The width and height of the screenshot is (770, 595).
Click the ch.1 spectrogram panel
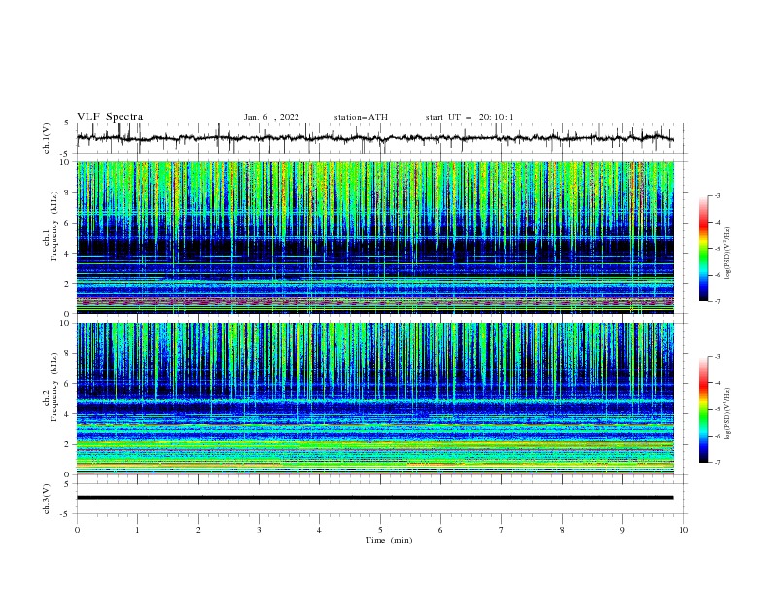[374, 237]
